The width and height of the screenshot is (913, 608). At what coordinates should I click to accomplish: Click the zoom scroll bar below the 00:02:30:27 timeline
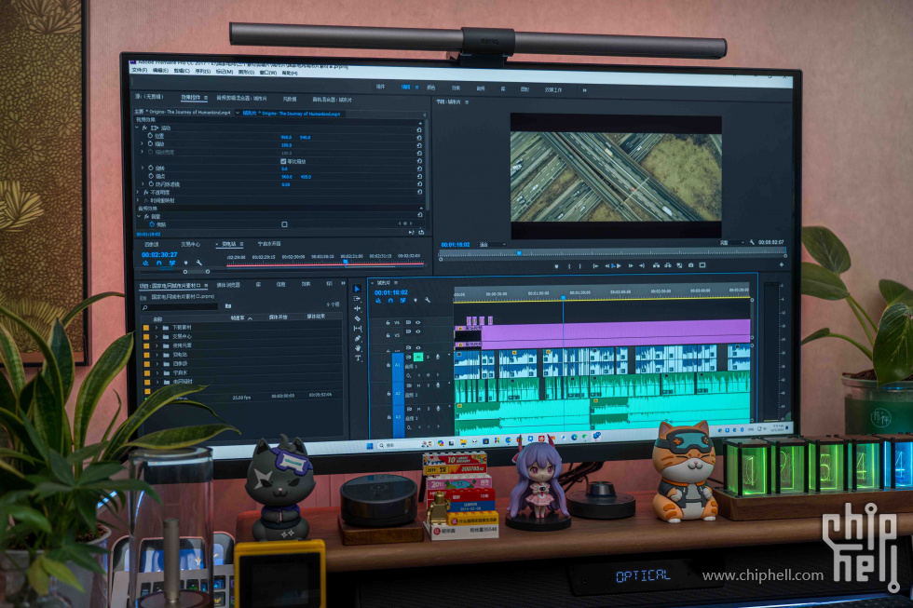tap(197, 272)
